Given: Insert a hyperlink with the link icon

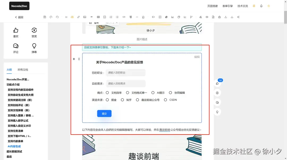Looking at the screenshot, I should pyautogui.click(x=78, y=17).
